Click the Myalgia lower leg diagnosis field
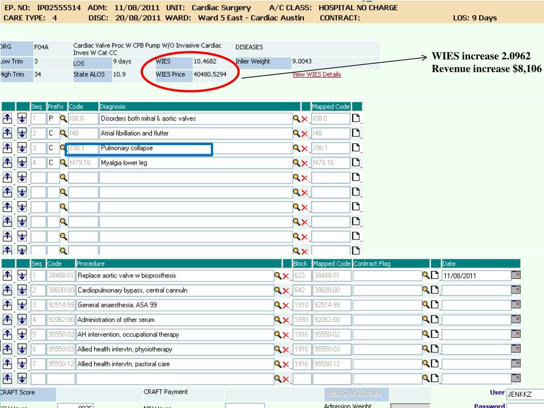 tap(196, 163)
